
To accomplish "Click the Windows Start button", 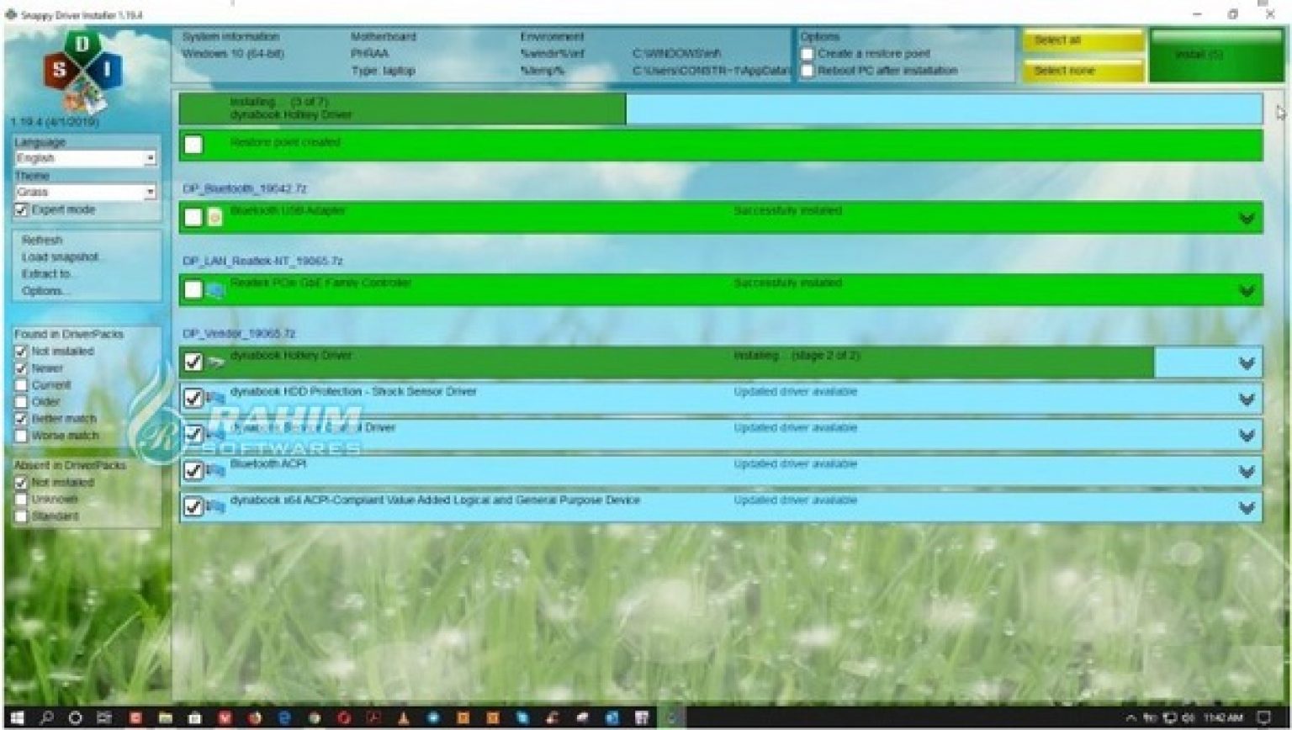I will point(17,718).
